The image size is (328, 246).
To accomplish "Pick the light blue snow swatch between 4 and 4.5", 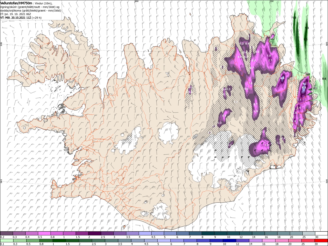I will click(145, 233).
